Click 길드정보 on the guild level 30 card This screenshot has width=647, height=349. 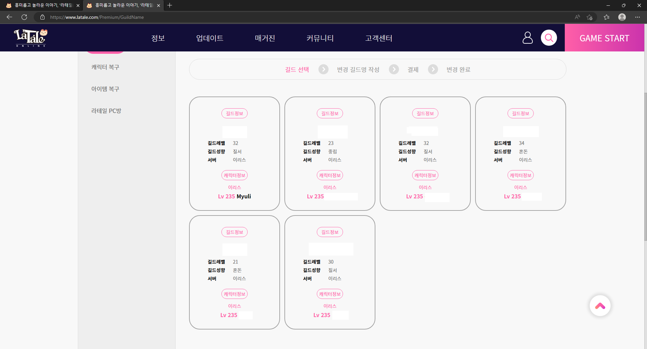pos(330,232)
